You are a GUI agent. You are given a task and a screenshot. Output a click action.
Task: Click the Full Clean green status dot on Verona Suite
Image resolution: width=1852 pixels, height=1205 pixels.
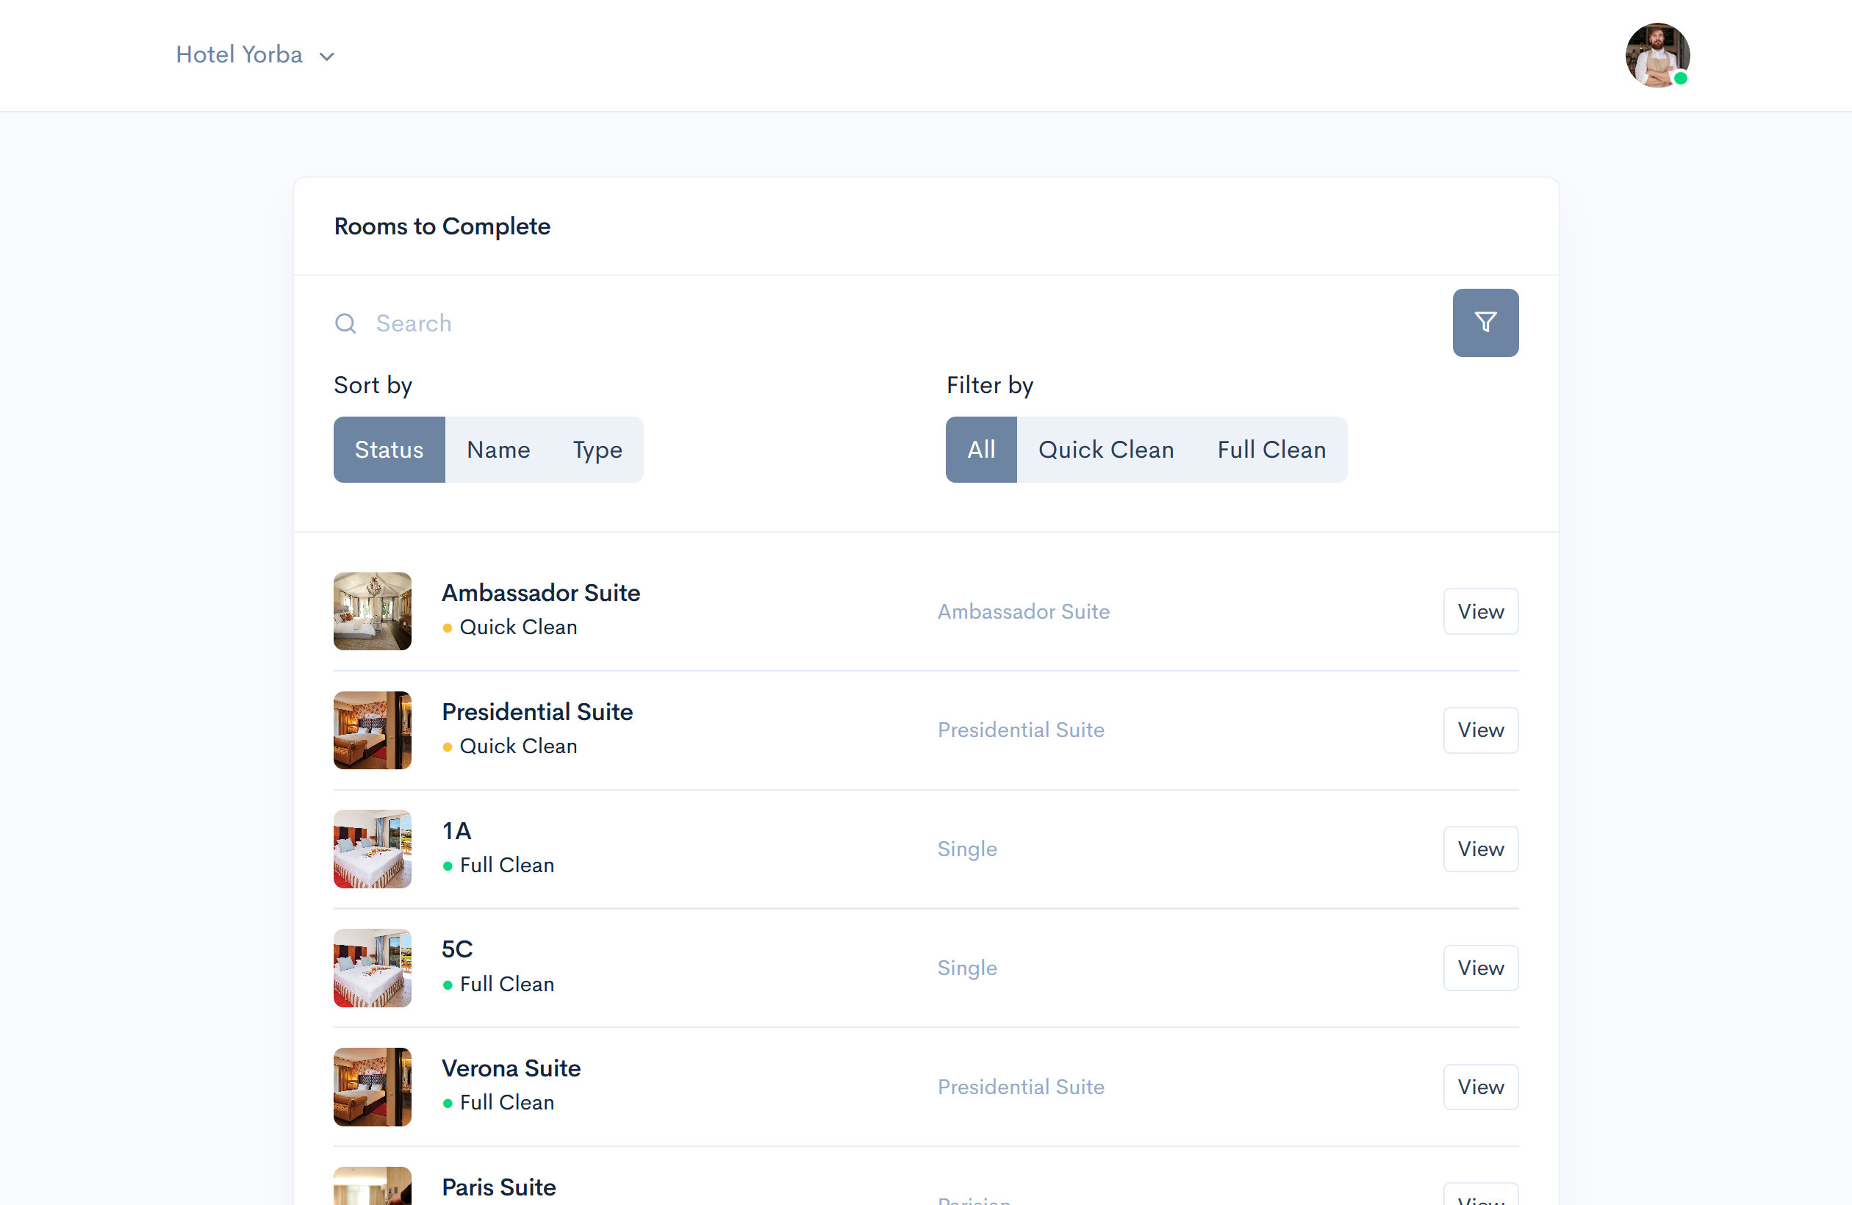coord(448,1104)
